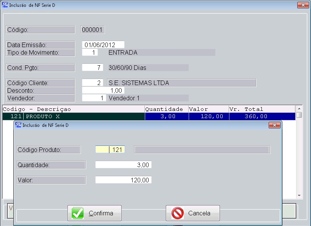
Task: Open the system menu icon of the product dialog
Action: (18, 125)
